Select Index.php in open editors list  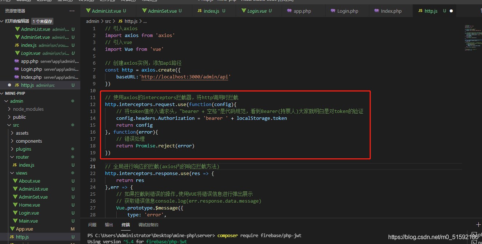[40, 77]
